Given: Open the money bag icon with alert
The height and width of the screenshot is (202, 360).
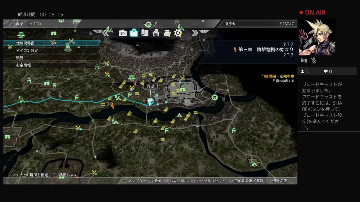Looking at the screenshot, I should tap(167, 33).
